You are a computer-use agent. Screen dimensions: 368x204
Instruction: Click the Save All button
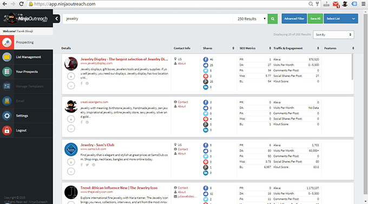(x=315, y=18)
